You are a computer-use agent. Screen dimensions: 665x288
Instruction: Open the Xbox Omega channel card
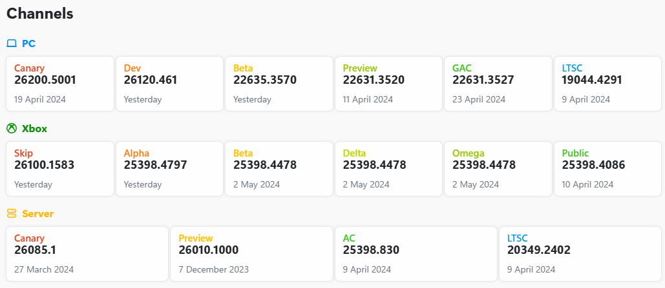(498, 169)
